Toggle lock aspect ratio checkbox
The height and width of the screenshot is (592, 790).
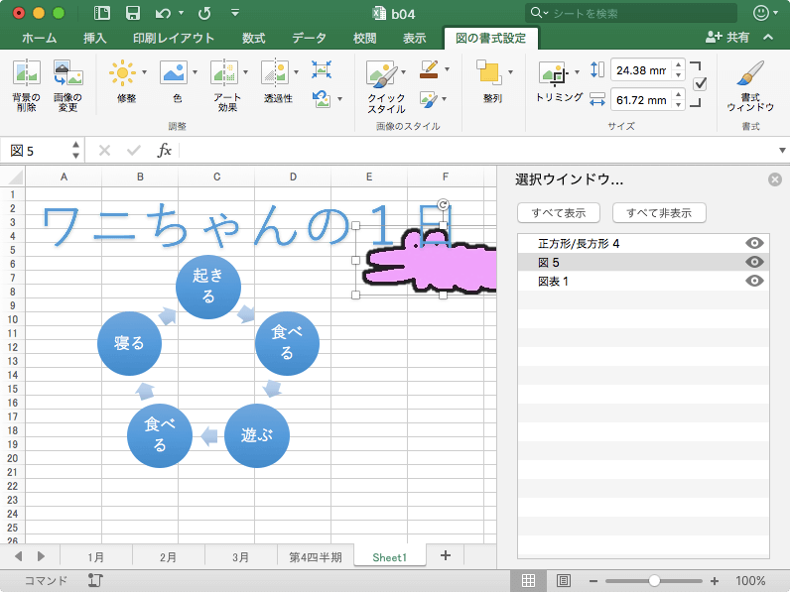click(x=700, y=84)
